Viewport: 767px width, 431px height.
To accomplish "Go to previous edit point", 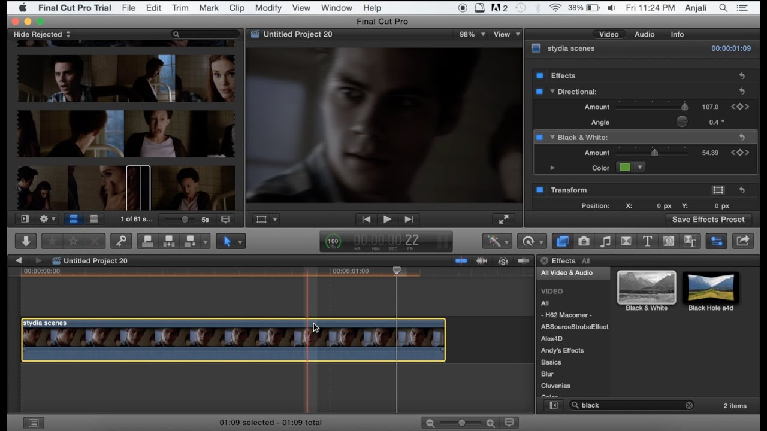I will (366, 220).
